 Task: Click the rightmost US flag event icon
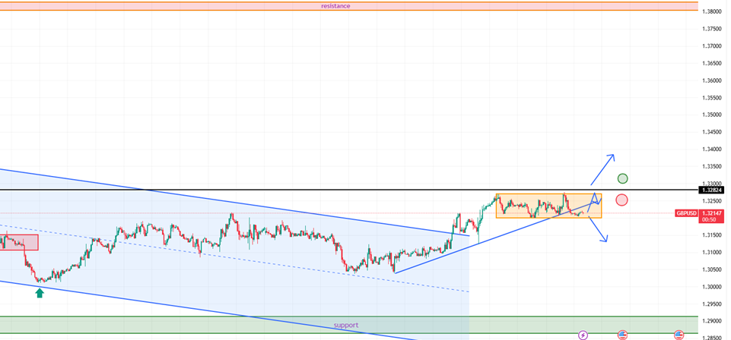click(x=679, y=334)
